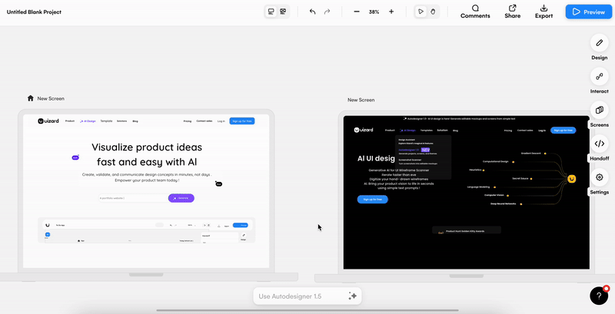Open the Comments panel
This screenshot has height=314, width=615.
click(x=475, y=12)
